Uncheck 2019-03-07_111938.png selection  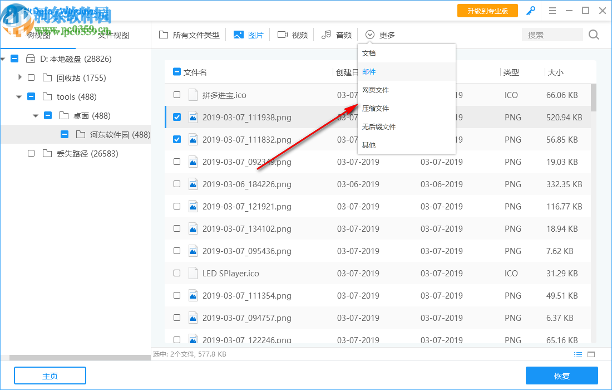(177, 117)
